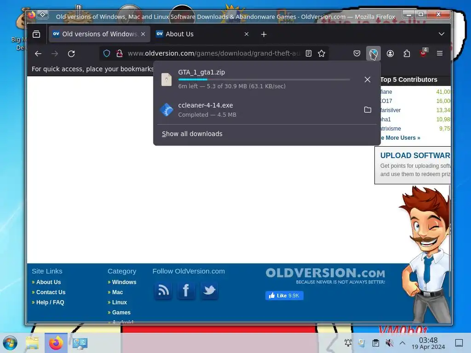Open Mac category link
This screenshot has width=471, height=353.
click(x=117, y=292)
